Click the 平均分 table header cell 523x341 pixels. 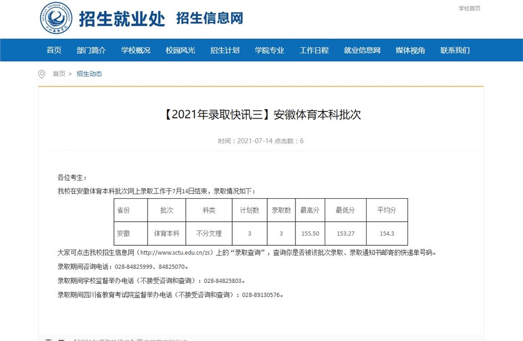coord(387,210)
